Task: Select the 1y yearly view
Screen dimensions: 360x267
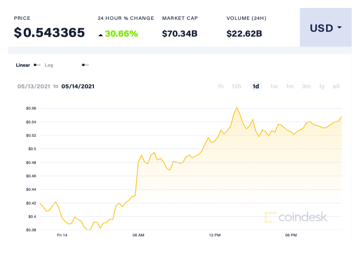Action: [321, 86]
